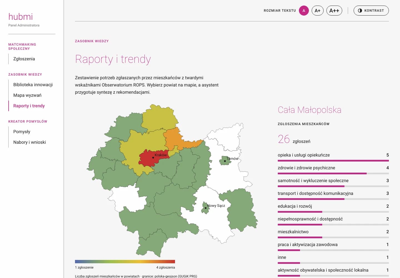Click the 'Cała Małopolska' heading

[309, 110]
